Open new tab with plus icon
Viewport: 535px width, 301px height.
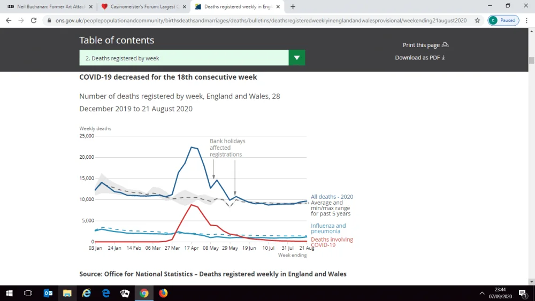(293, 6)
